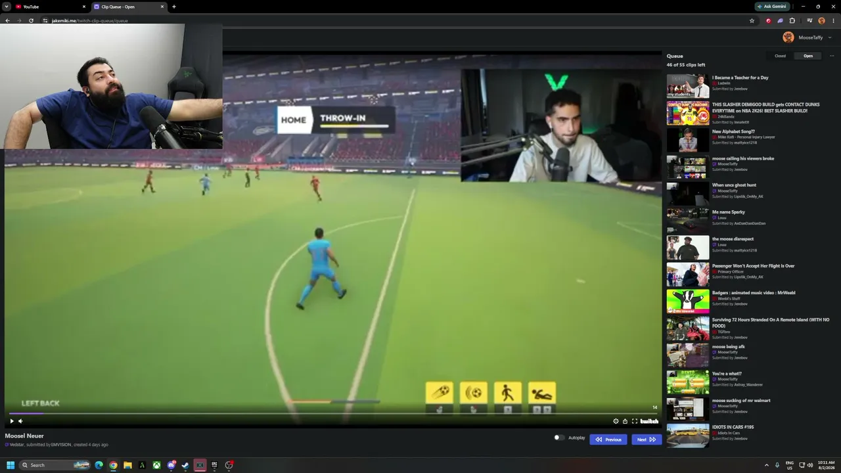Go back in browser history
The image size is (841, 473).
pyautogui.click(x=7, y=20)
